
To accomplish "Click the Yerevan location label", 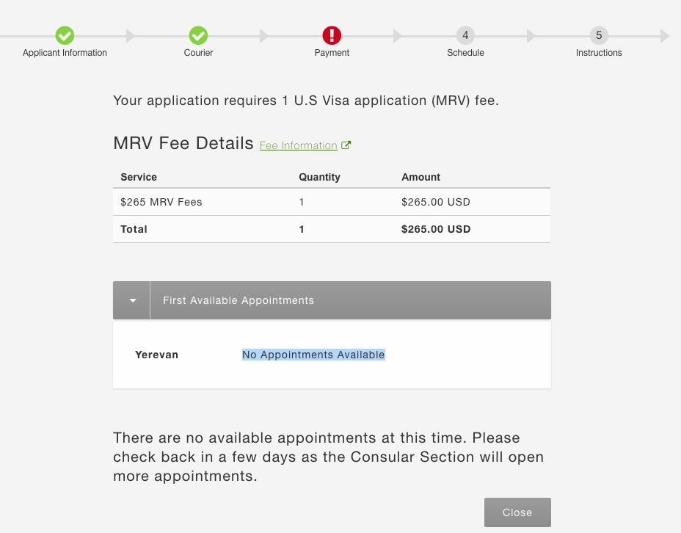I will (x=156, y=355).
